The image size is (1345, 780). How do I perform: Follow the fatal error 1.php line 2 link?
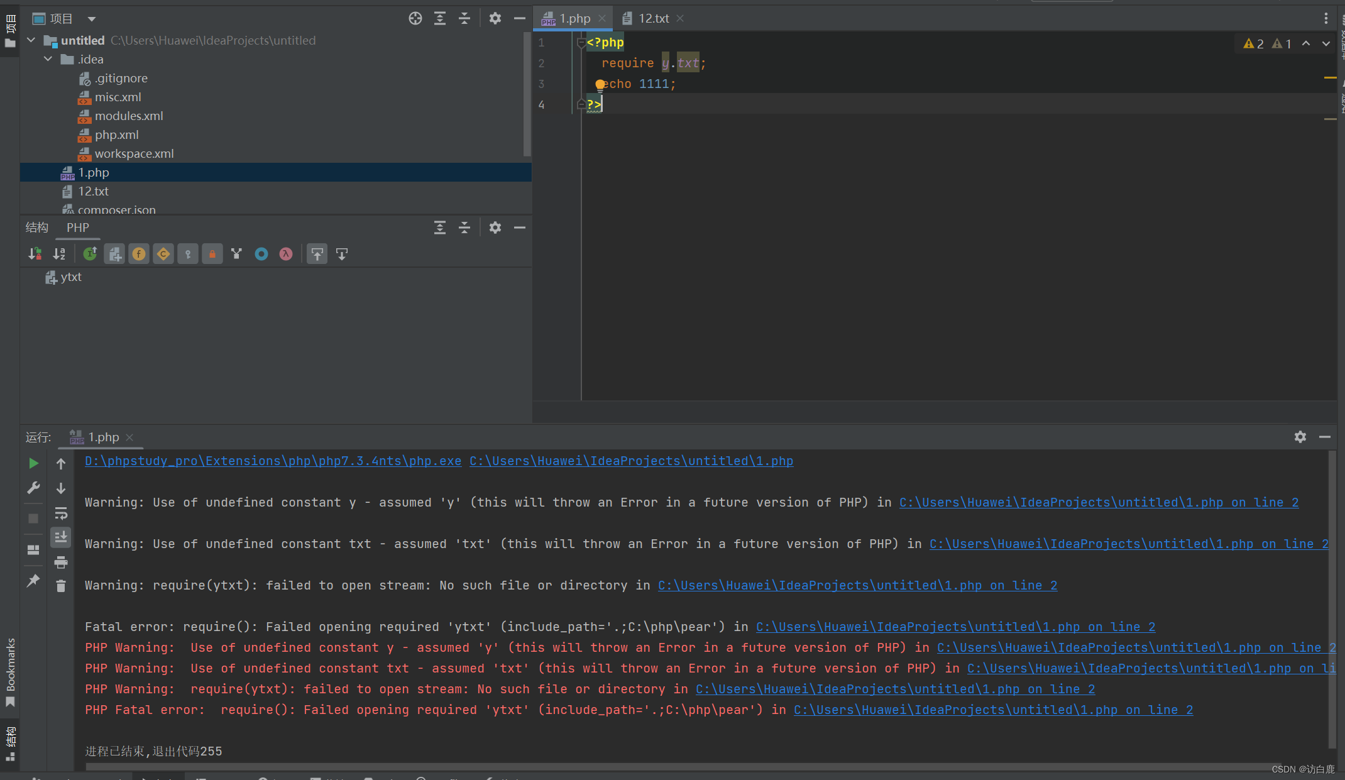click(955, 627)
